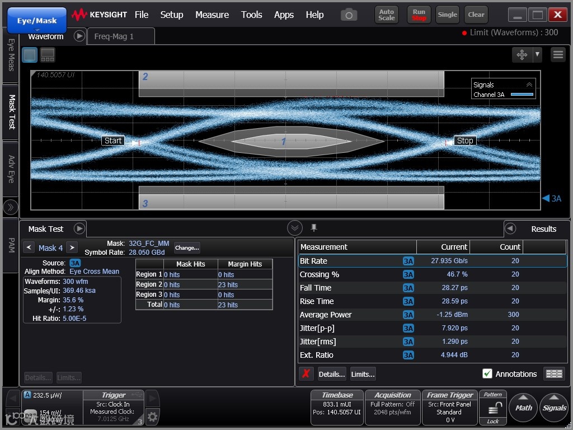The width and height of the screenshot is (573, 430).
Task: Open the trigger settings gear icon
Action: click(x=152, y=416)
